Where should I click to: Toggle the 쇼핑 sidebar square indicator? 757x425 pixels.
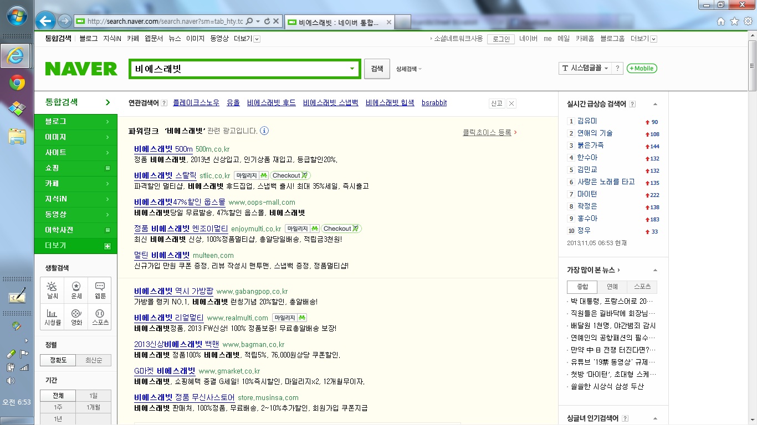[x=108, y=168]
